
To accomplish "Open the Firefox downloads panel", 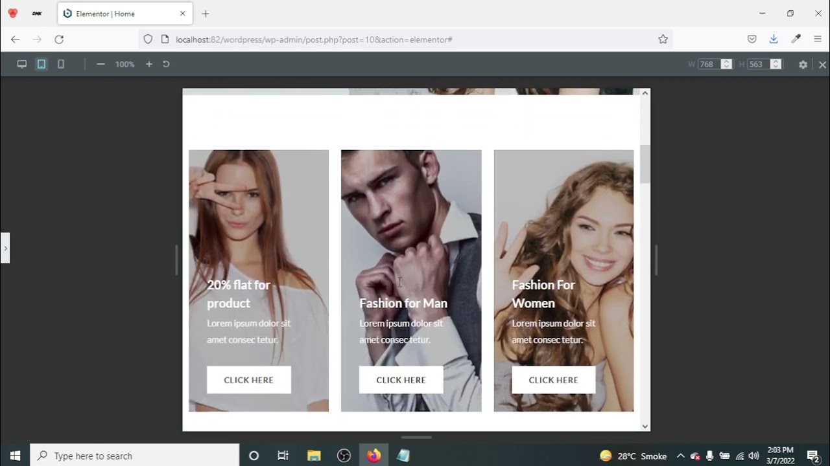I will tap(774, 39).
